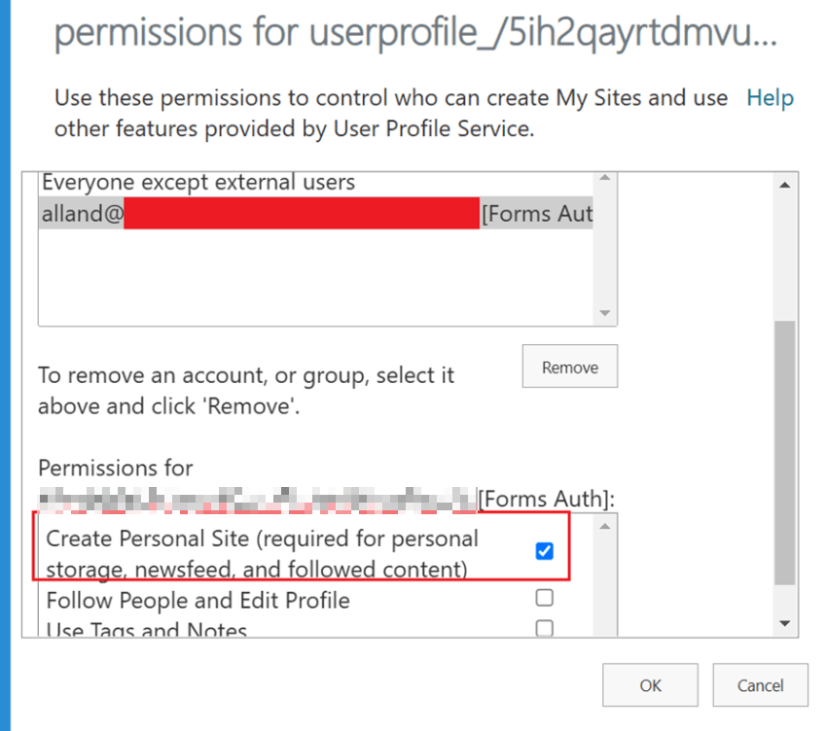
Task: Click the down arrow of users listbox scrollbar
Action: [x=605, y=313]
